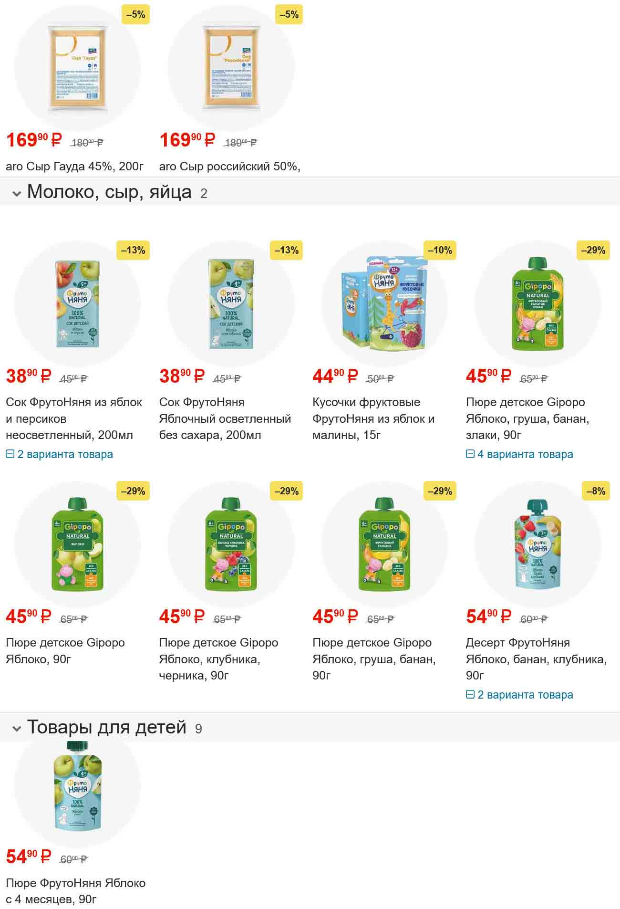620x909 pixels.
Task: Click the Товары для детей heading
Action: [107, 727]
